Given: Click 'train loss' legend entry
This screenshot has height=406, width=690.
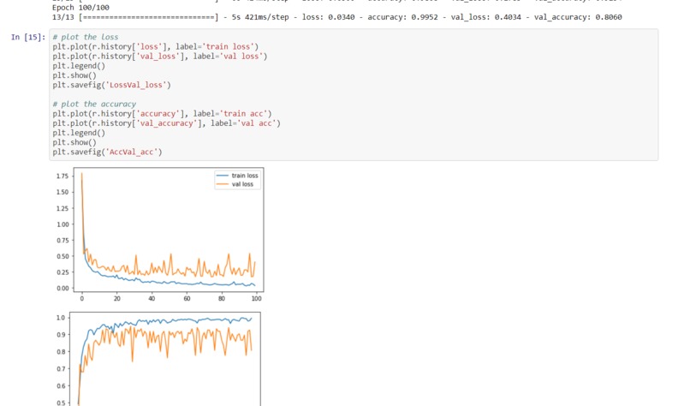Looking at the screenshot, I should 237,176.
